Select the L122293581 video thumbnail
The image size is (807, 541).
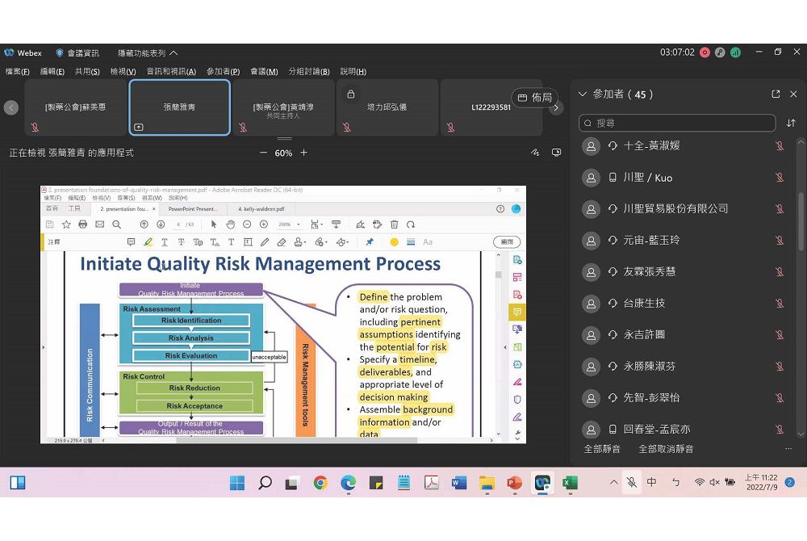click(x=491, y=107)
